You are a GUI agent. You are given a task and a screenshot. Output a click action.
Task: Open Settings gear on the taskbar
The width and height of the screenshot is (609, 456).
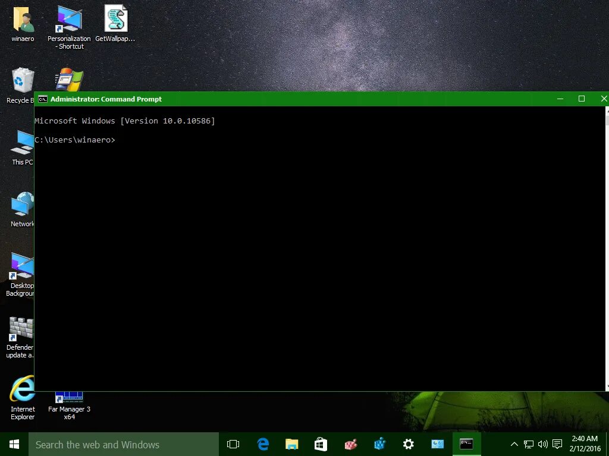409,444
